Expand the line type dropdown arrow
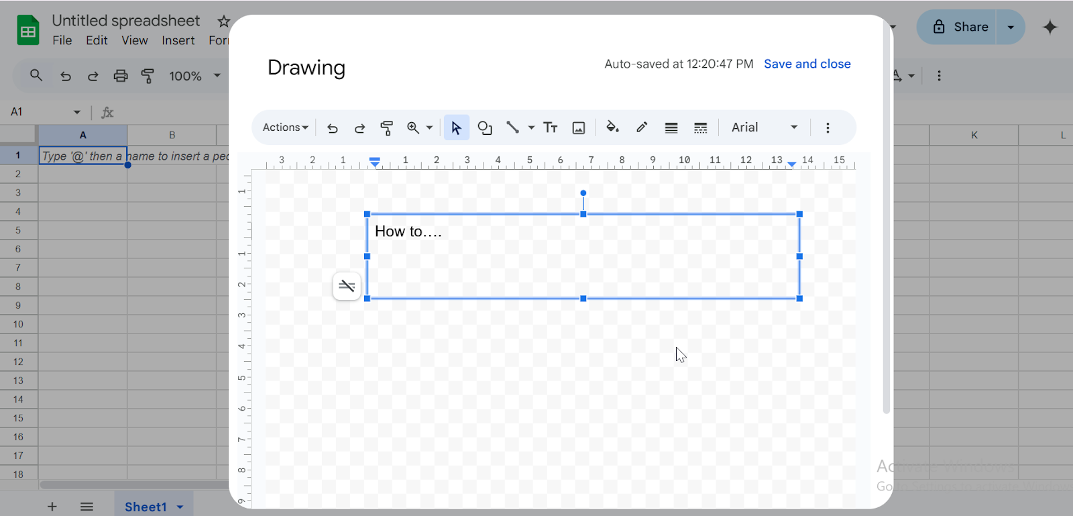 (x=531, y=127)
